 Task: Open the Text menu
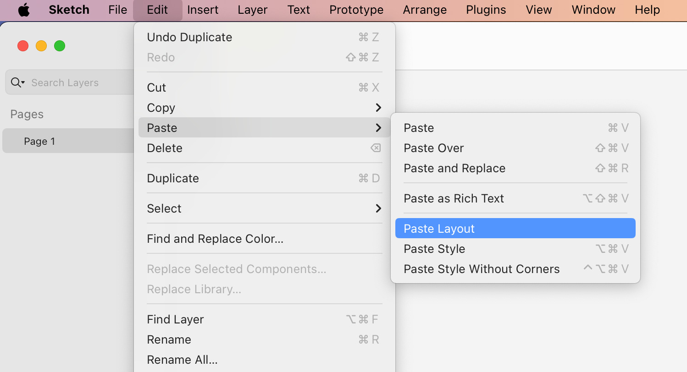(x=299, y=10)
